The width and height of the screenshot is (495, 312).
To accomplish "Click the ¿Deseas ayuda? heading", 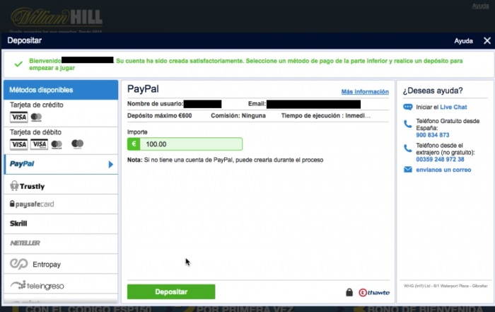I will coord(433,91).
